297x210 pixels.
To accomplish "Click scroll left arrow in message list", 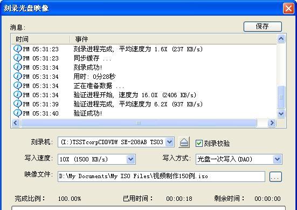I will 16,123.
